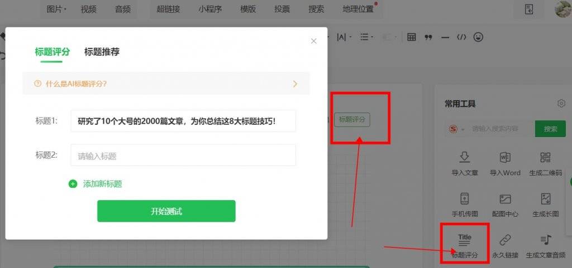
Task: Open the 什么是AI标题评分 help banner
Action: 166,84
